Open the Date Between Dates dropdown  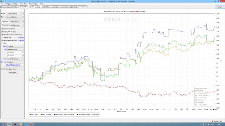point(16,50)
